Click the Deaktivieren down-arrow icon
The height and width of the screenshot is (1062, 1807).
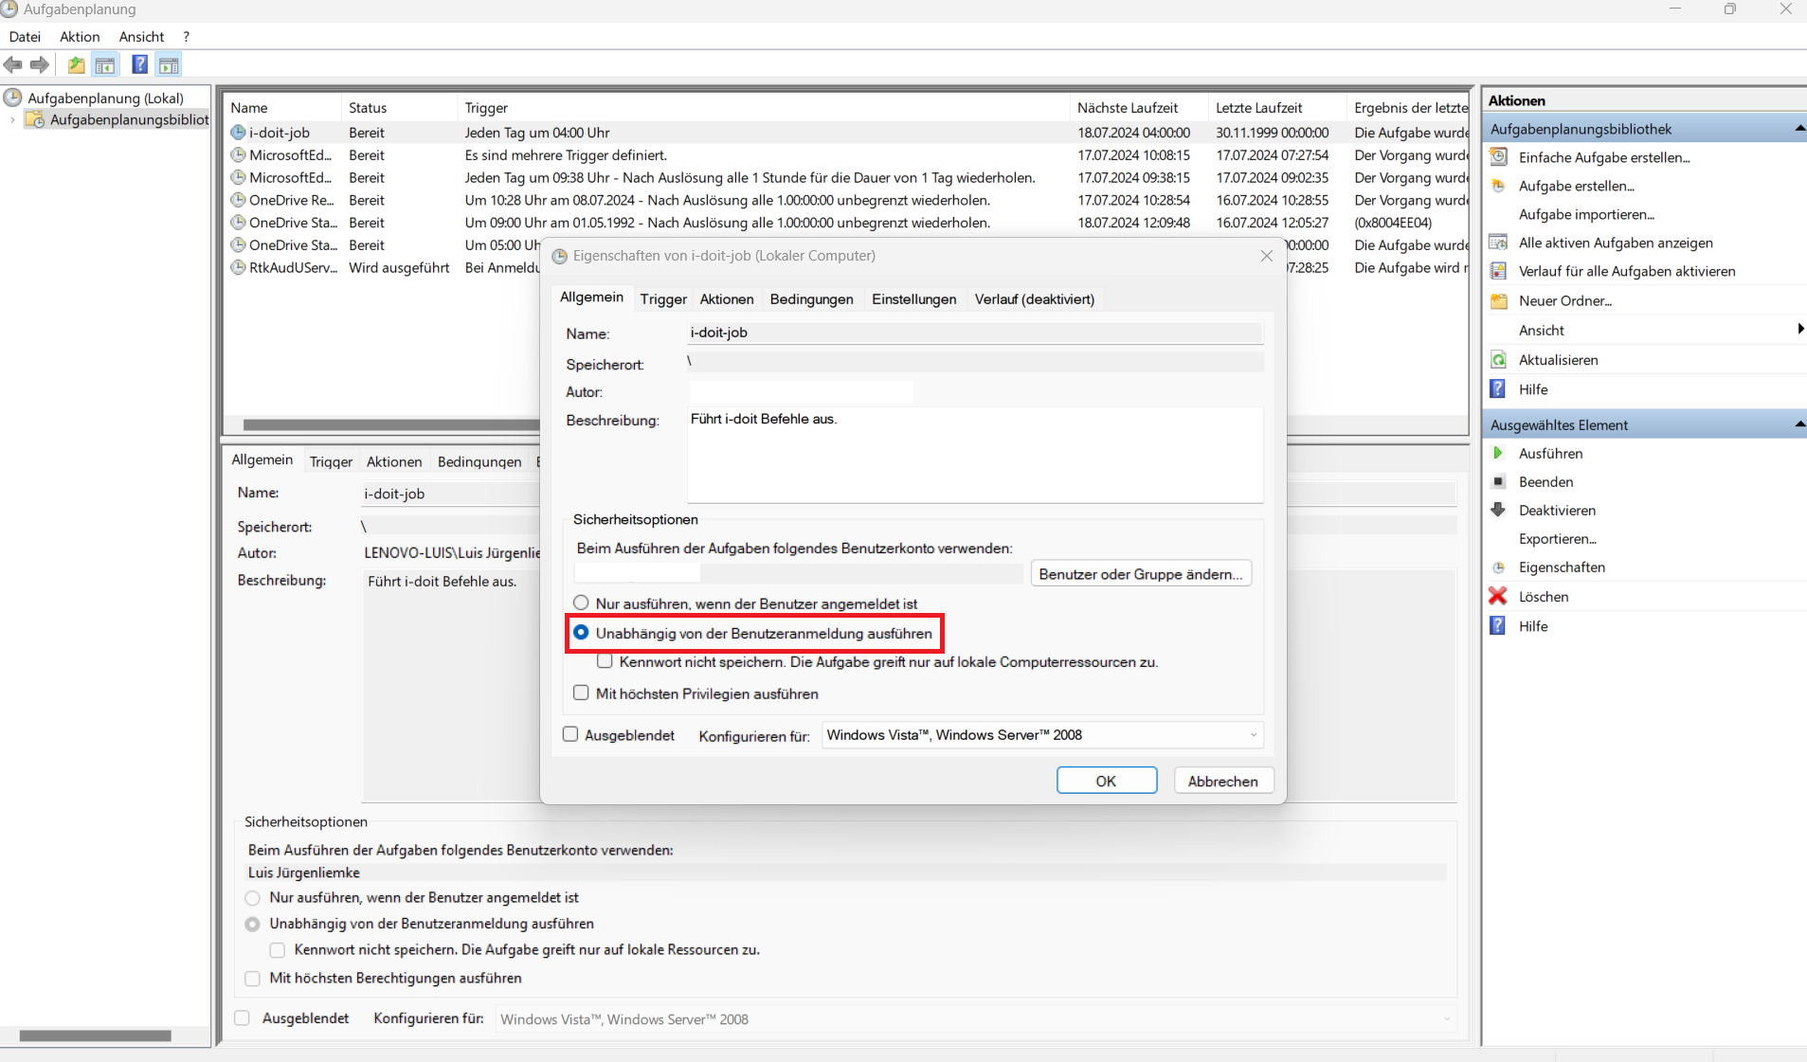1498,511
